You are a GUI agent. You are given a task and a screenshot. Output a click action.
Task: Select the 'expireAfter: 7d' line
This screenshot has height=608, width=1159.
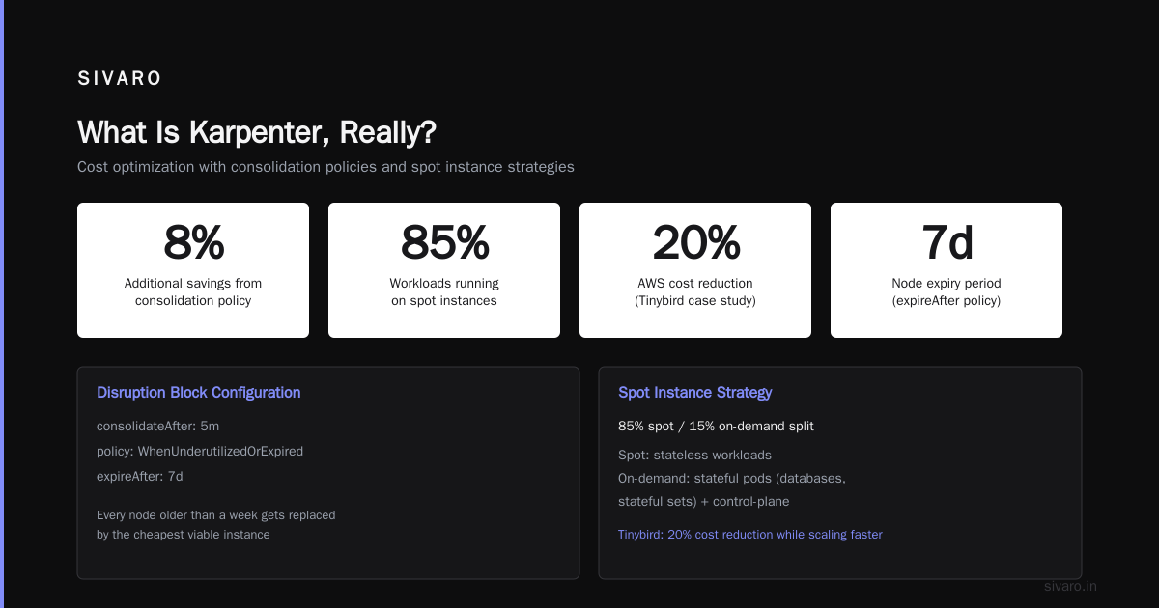coord(140,476)
